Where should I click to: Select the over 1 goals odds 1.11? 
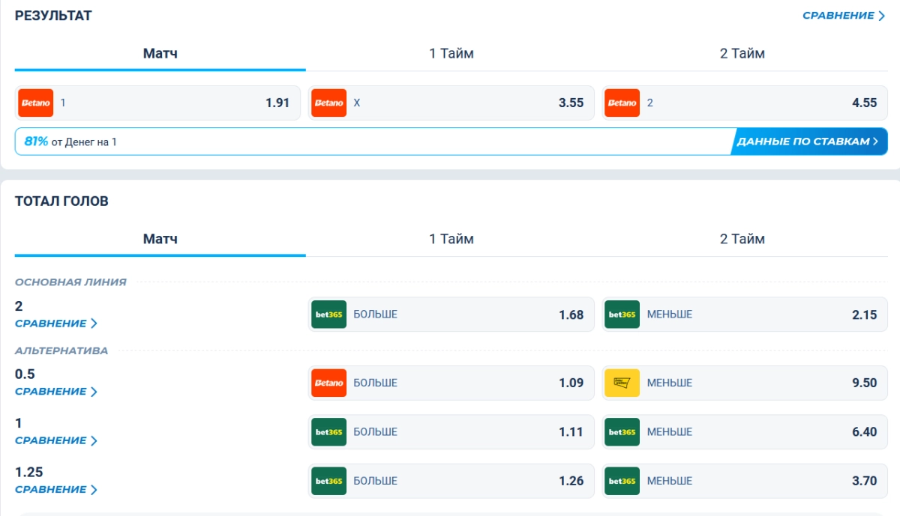pyautogui.click(x=451, y=432)
